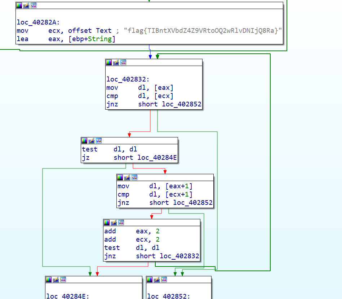Screen dimensions: 342x299
Task: Click pencil icon on 'mov dl, [eax+1]' block
Action: pos(127,177)
